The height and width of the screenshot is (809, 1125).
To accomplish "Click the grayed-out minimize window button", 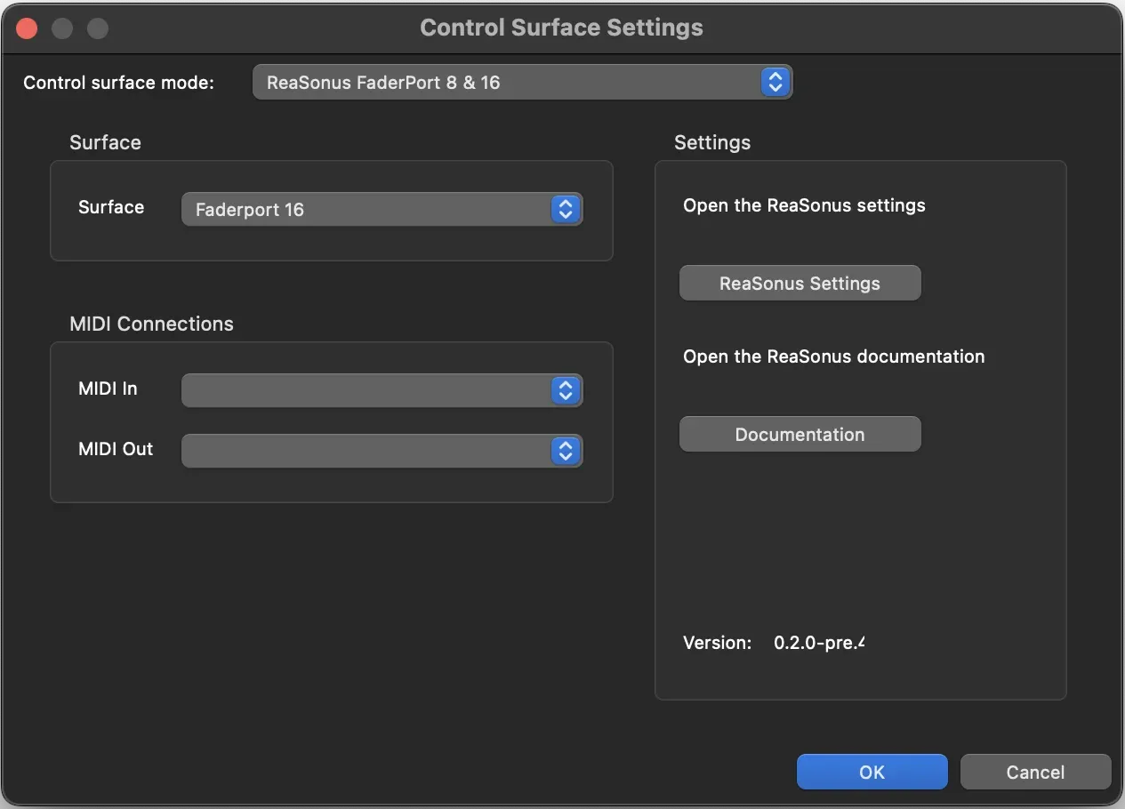I will tap(62, 28).
